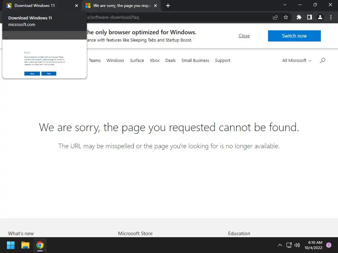Screen dimensions: 338x253
Task: Select the 'We are sorry' page tab
Action: (x=121, y=6)
